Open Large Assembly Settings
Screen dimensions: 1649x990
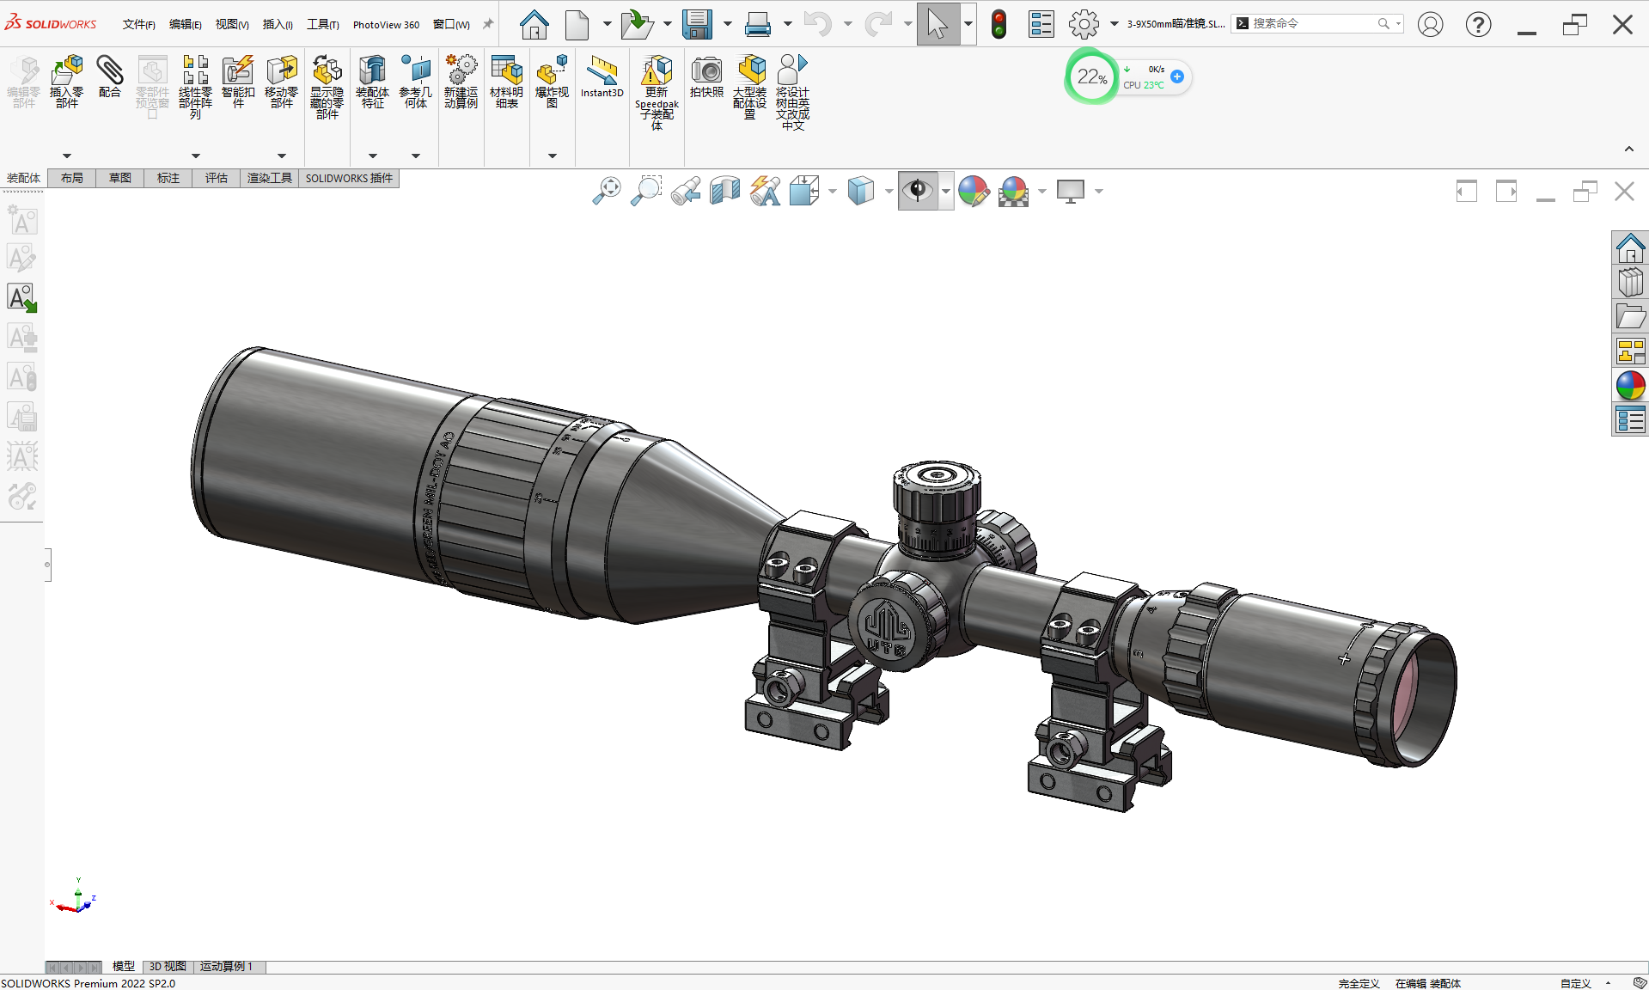pyautogui.click(x=749, y=87)
